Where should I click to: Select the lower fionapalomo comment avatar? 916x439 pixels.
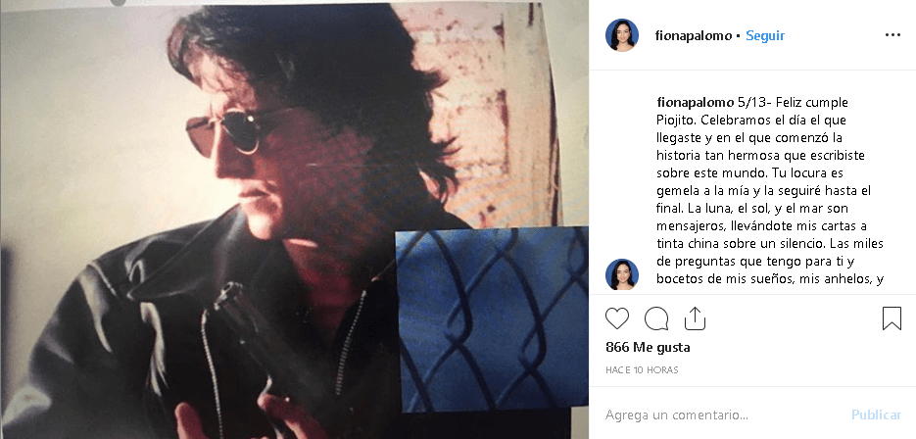coord(621,274)
